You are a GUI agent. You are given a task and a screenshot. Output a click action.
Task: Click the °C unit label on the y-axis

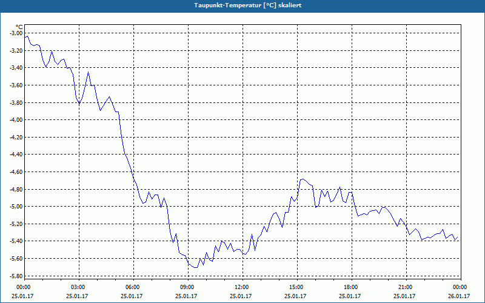[x=19, y=27]
